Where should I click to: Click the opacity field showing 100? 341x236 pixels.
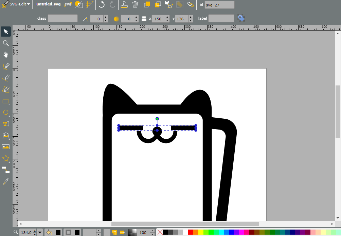tap(144, 233)
